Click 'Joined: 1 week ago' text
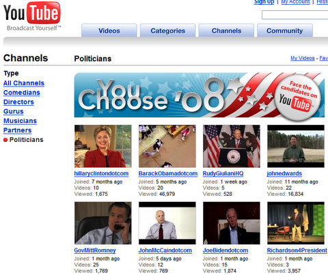Screen dimensions: 328x275 click(x=225, y=182)
